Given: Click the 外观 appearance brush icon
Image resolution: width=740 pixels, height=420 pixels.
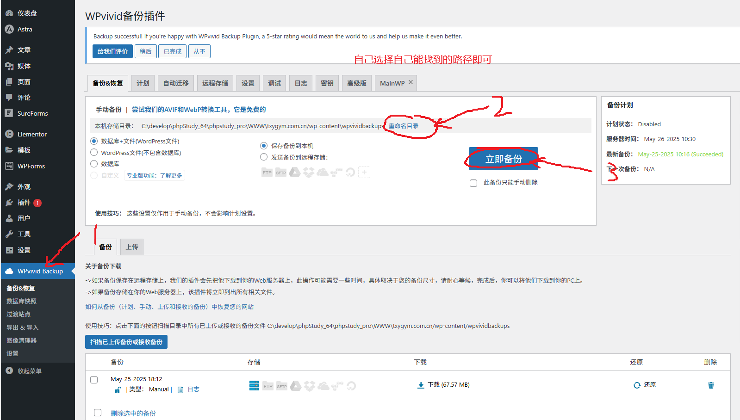Looking at the screenshot, I should click(9, 187).
